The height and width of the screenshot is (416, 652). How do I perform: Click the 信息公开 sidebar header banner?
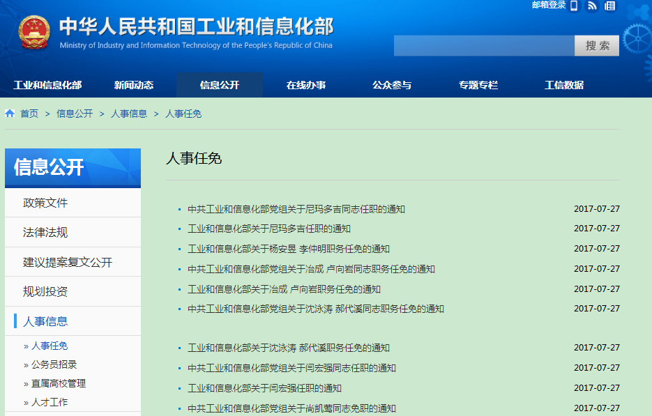[73, 168]
